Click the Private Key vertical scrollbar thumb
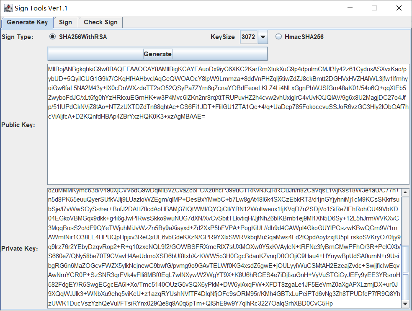412x311 pixels. pos(405,273)
